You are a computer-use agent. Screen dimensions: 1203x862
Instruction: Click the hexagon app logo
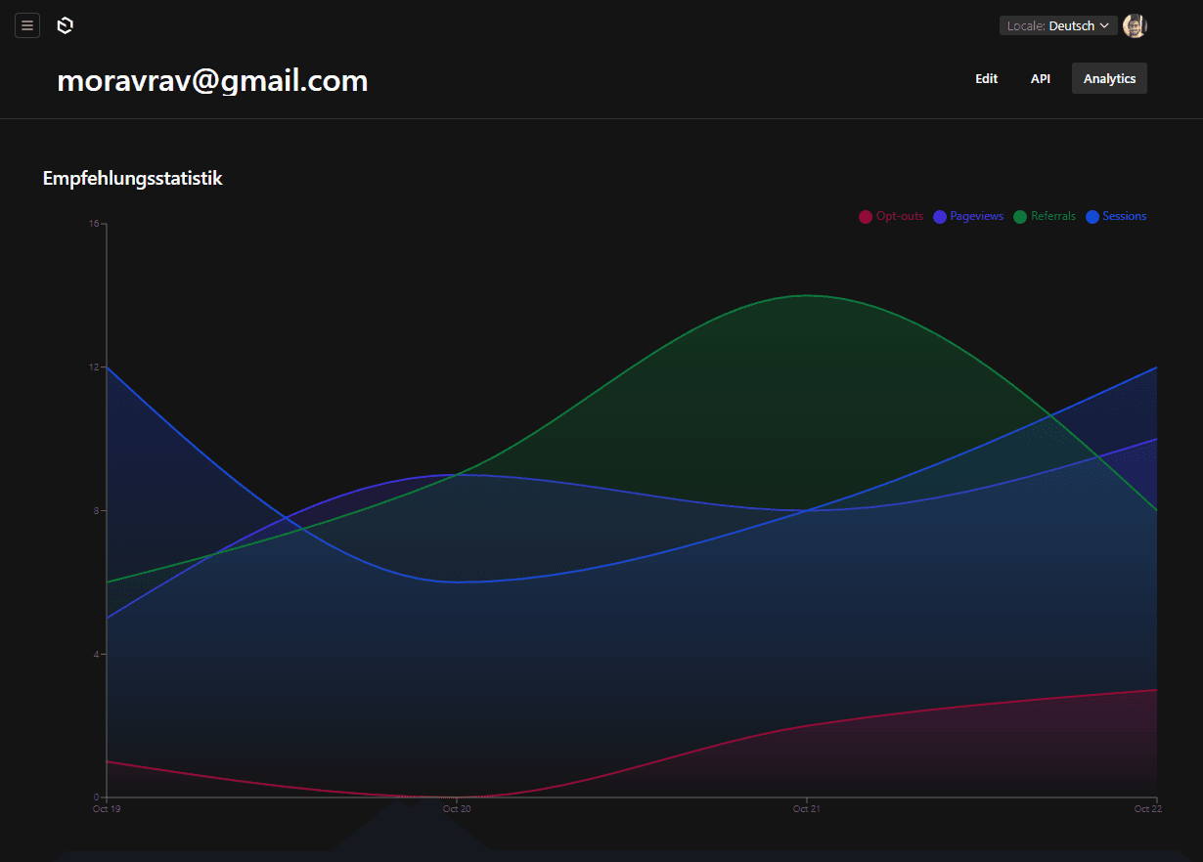pos(66,25)
